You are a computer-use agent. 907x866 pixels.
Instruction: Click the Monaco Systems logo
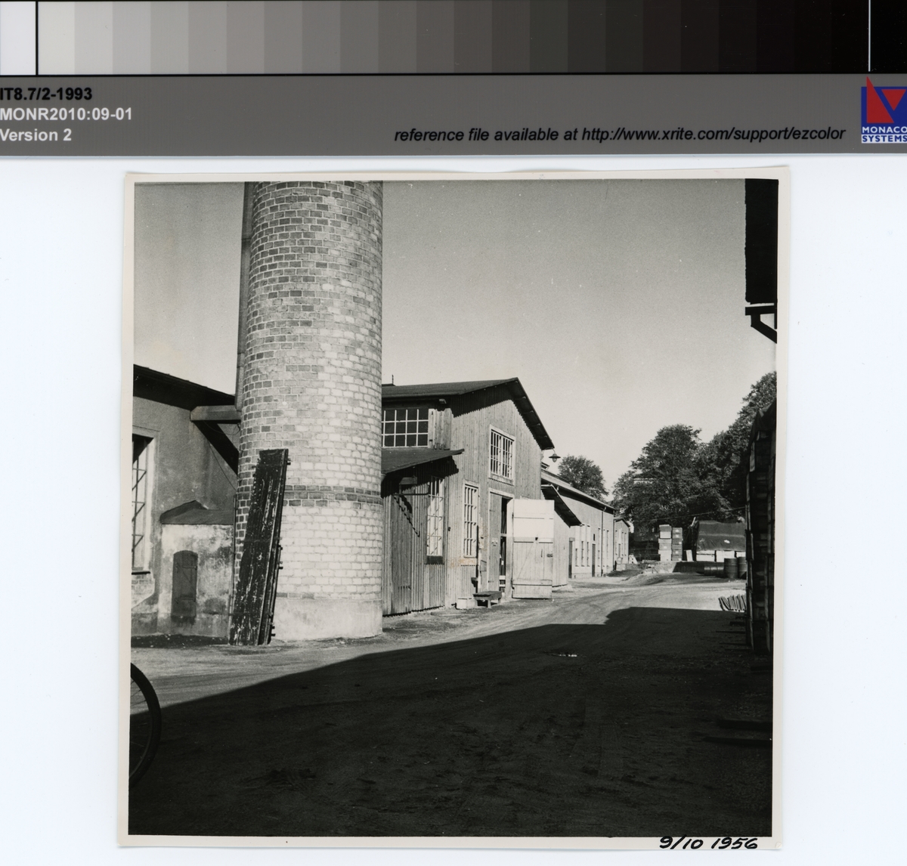[x=884, y=111]
